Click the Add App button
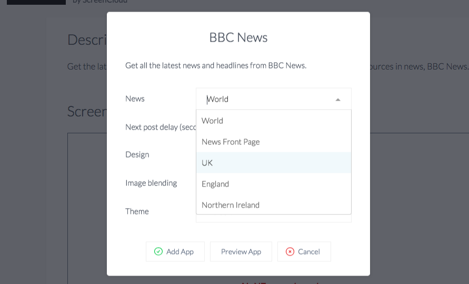This screenshot has width=469, height=284. click(x=175, y=252)
